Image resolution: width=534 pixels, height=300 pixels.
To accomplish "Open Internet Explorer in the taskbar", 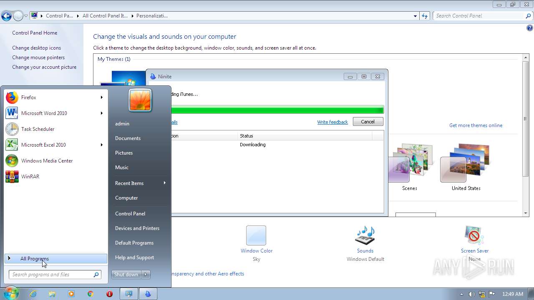I will click(33, 294).
